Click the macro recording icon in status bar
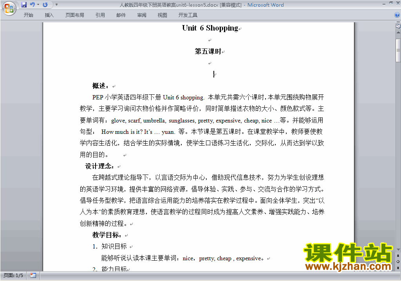The width and height of the screenshot is (401, 281). (x=33, y=276)
